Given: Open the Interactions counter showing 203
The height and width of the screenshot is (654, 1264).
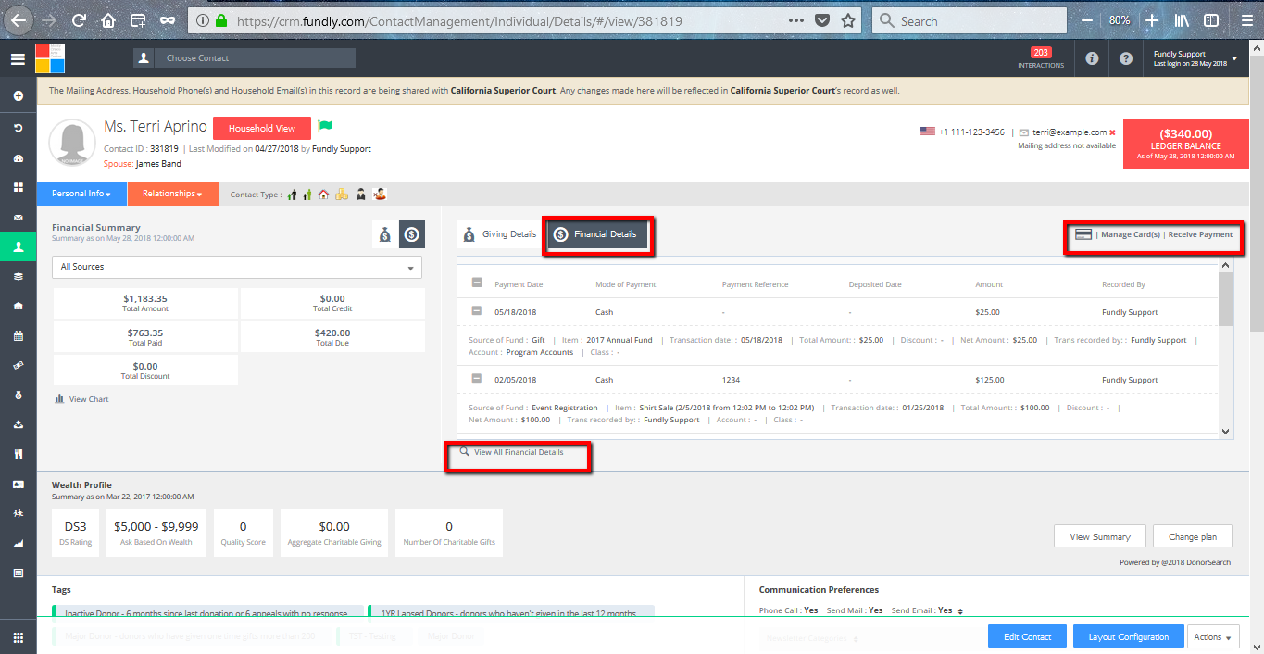Looking at the screenshot, I should coord(1041,58).
